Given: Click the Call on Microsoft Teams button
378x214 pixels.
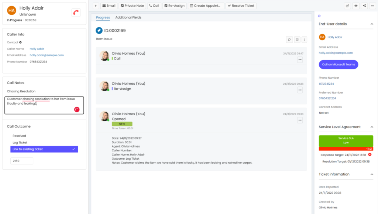Looking at the screenshot, I should [x=338, y=64].
